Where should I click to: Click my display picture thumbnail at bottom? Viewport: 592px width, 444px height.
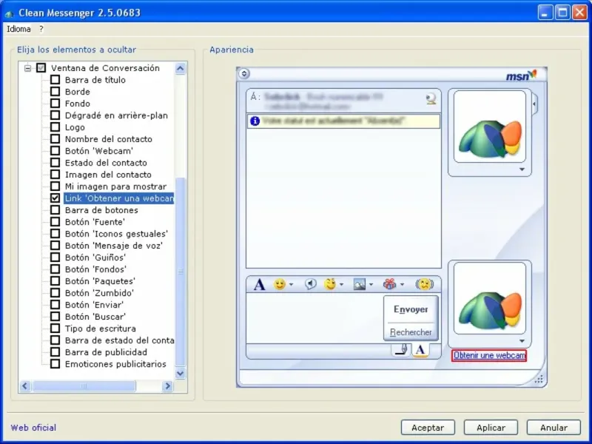click(490, 298)
